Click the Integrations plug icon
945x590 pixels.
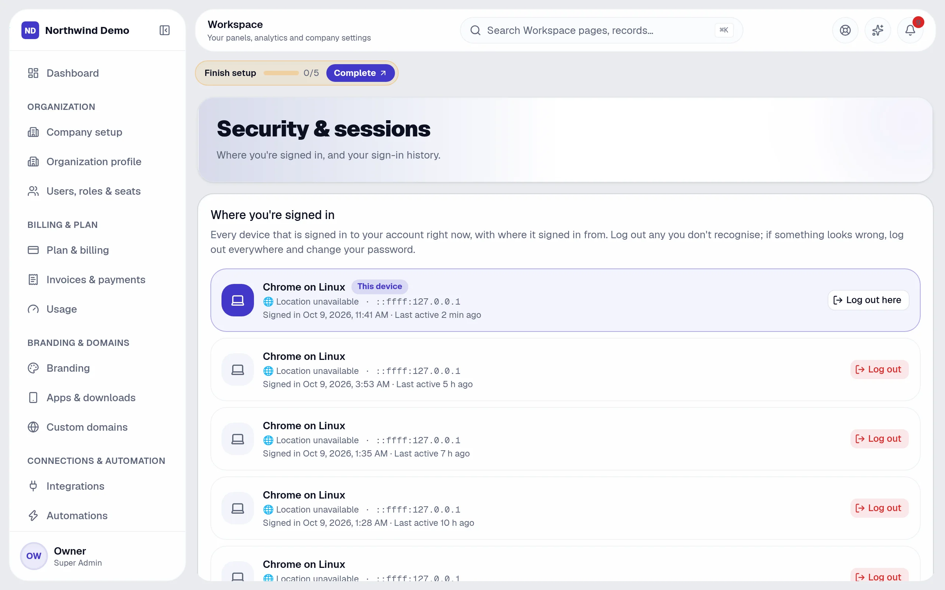pyautogui.click(x=33, y=486)
